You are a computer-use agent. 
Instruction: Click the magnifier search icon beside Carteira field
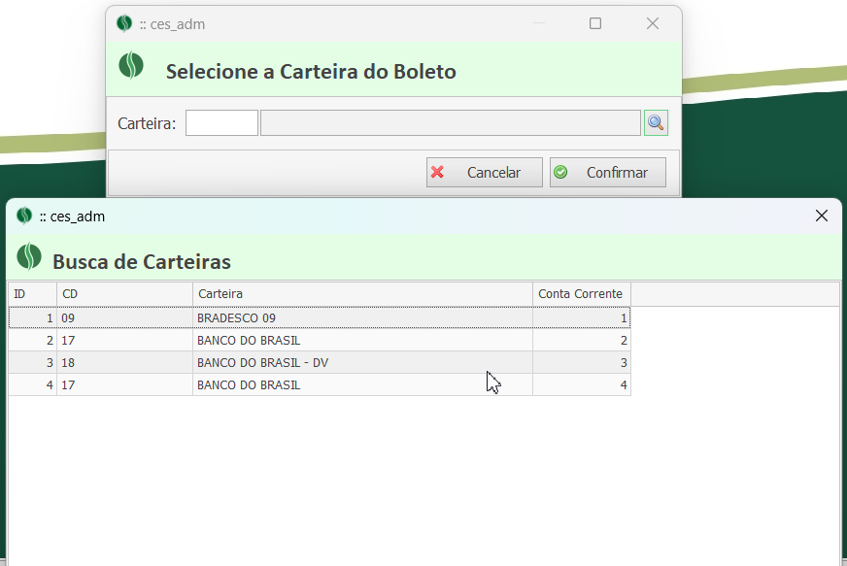[656, 122]
